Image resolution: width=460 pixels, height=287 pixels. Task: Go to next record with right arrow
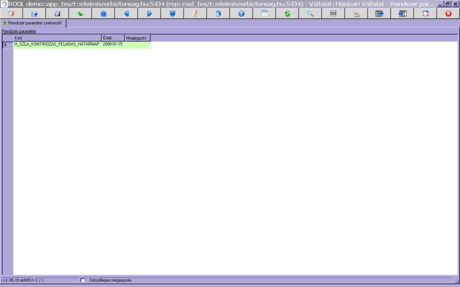(149, 13)
